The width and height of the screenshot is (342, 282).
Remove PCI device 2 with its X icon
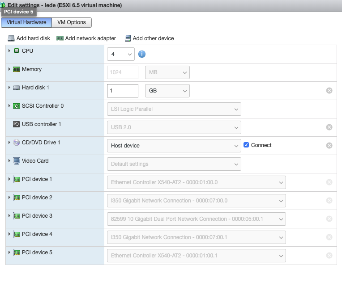pos(329,201)
